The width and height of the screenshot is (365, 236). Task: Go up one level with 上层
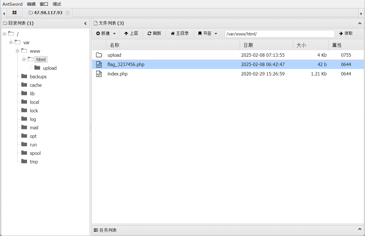pyautogui.click(x=131, y=33)
